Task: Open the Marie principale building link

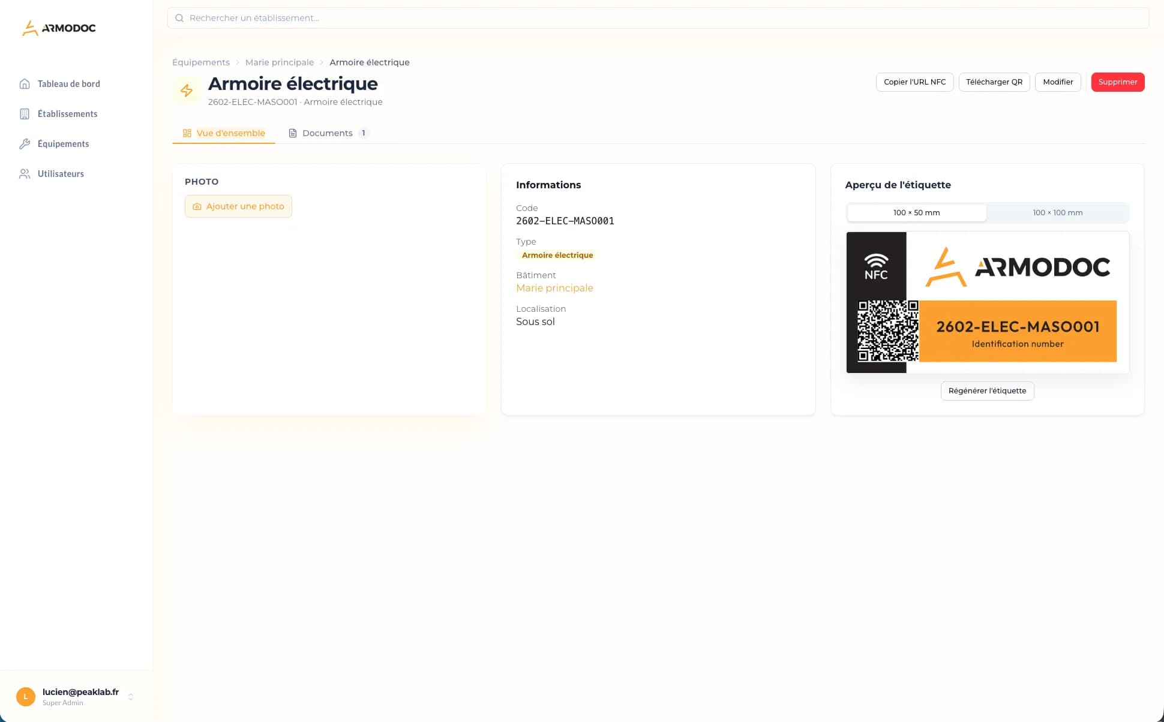Action: click(x=554, y=288)
